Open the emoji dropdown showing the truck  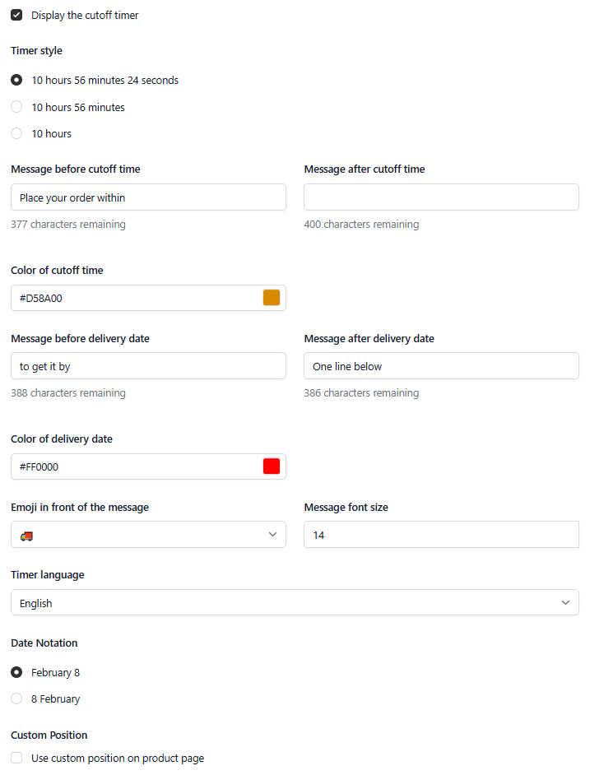[148, 534]
